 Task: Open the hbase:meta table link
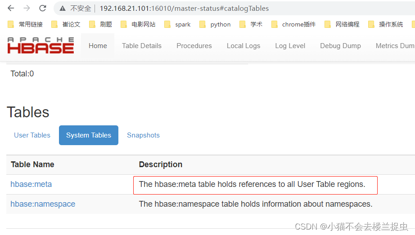[31, 184]
